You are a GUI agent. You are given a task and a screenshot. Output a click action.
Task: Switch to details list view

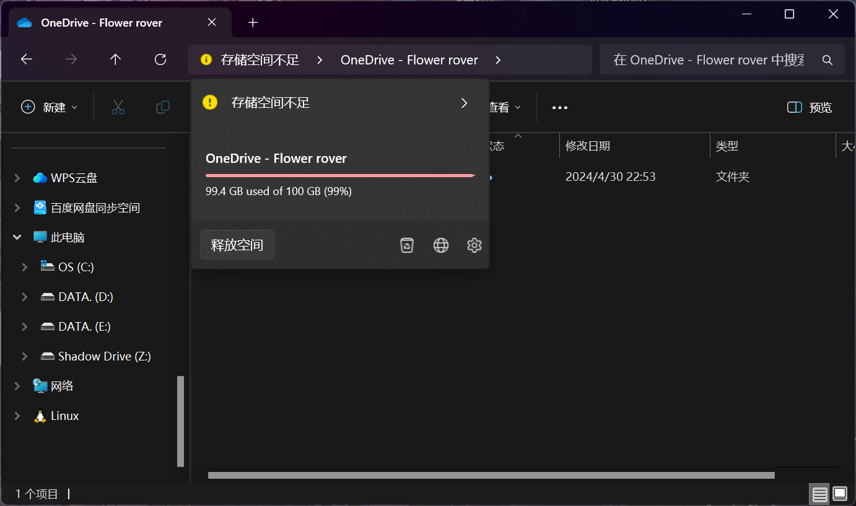820,494
